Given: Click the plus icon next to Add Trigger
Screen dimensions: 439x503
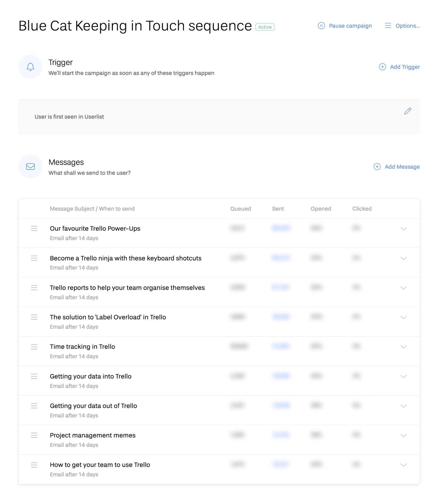Looking at the screenshot, I should click(382, 67).
